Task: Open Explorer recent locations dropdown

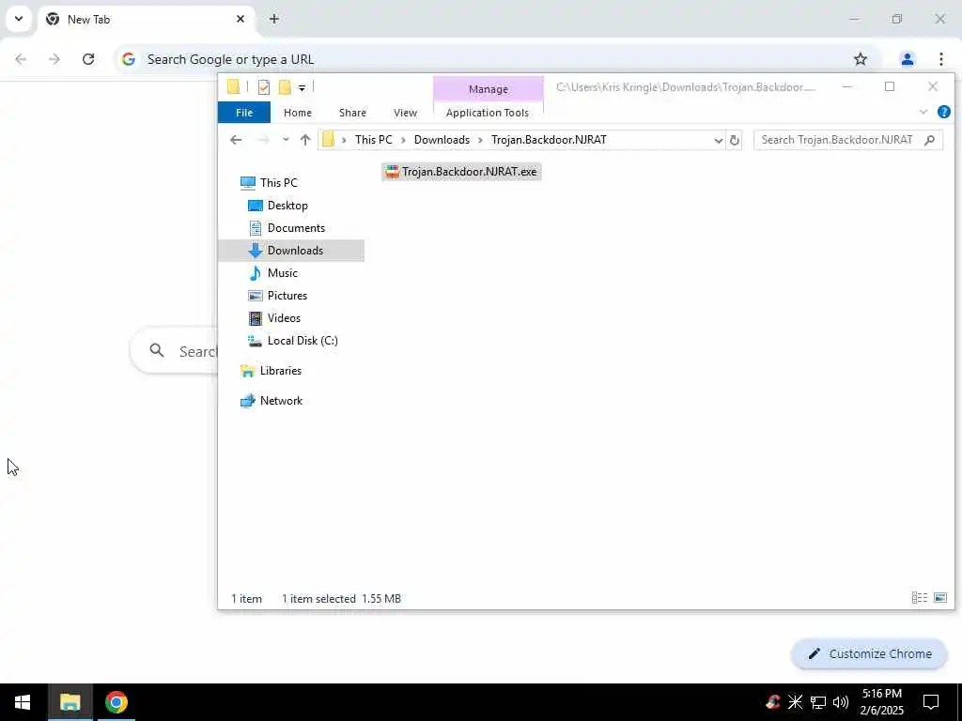Action: (286, 140)
